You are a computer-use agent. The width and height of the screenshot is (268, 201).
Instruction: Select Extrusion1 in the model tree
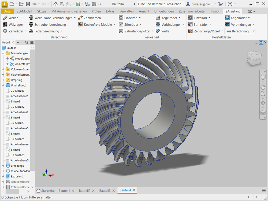pos(17,177)
